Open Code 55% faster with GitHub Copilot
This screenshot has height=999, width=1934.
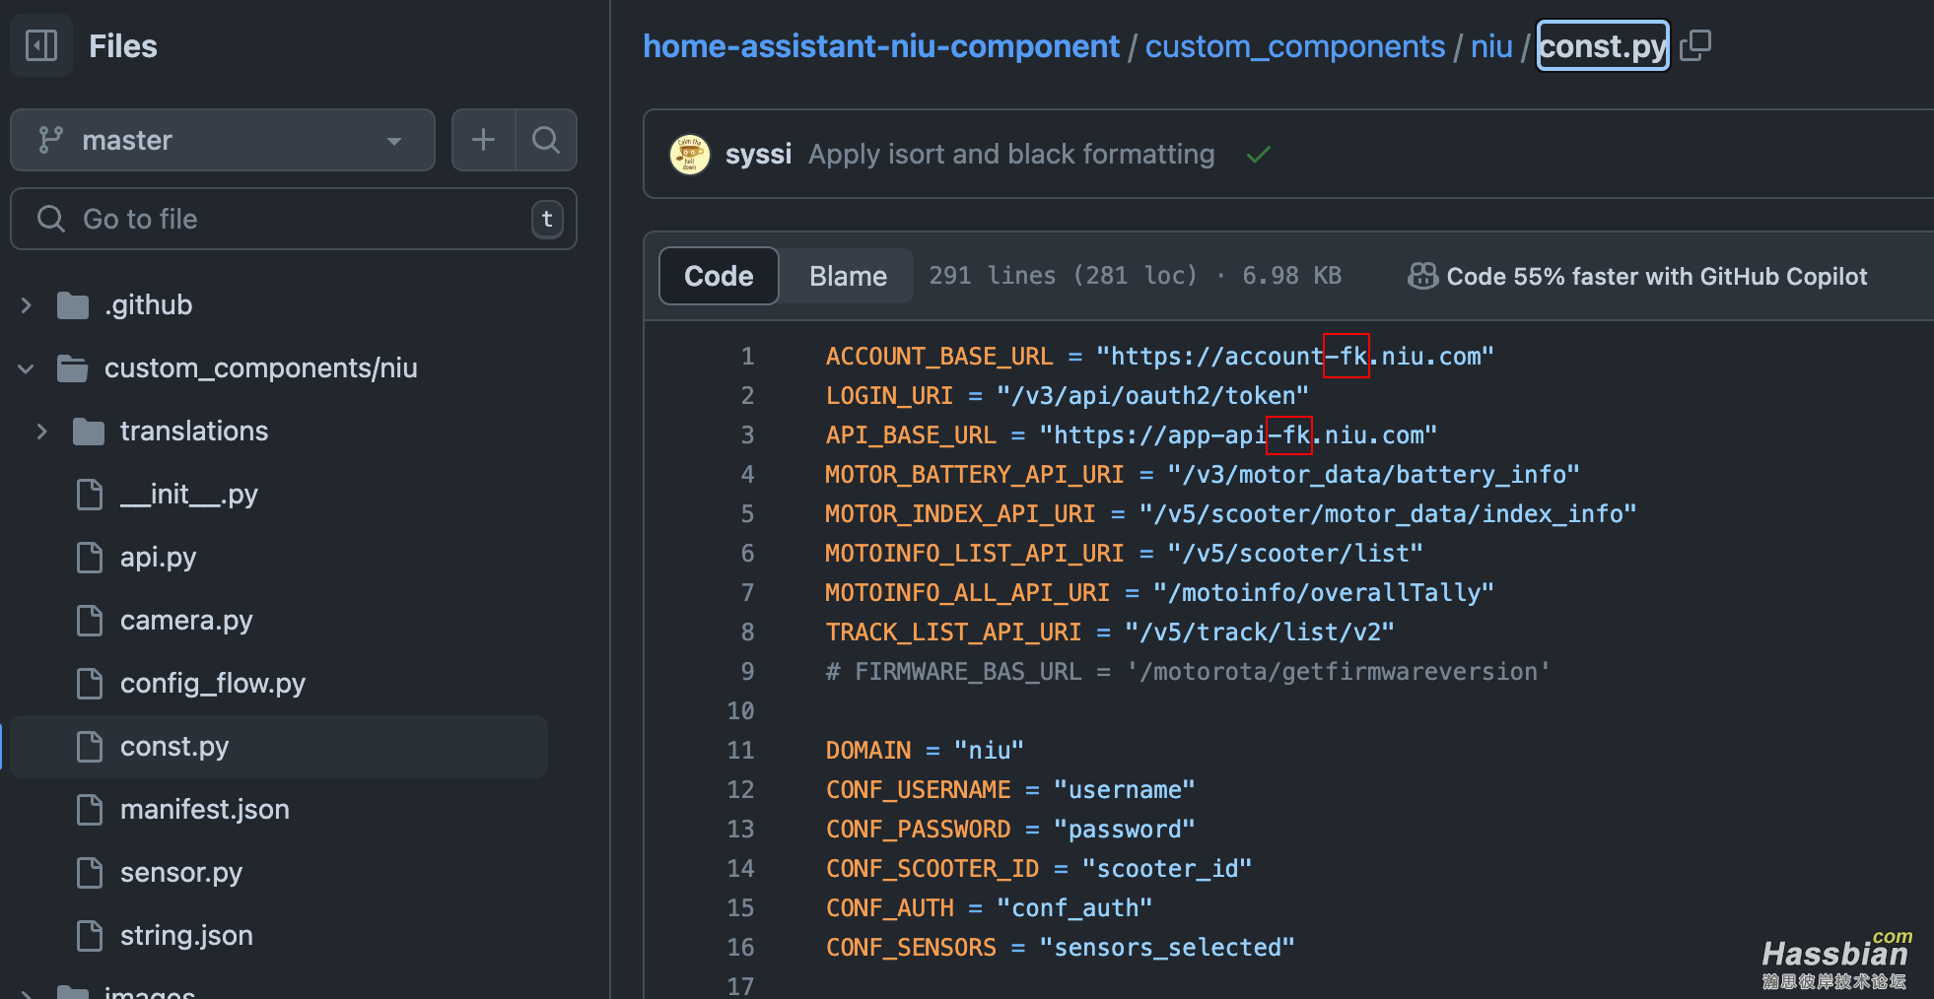[x=1656, y=277]
